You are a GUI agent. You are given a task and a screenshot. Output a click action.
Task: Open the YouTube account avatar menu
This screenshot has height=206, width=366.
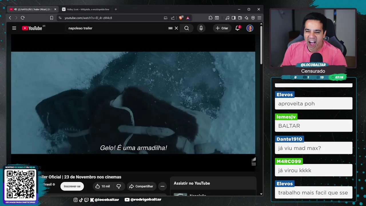[250, 28]
